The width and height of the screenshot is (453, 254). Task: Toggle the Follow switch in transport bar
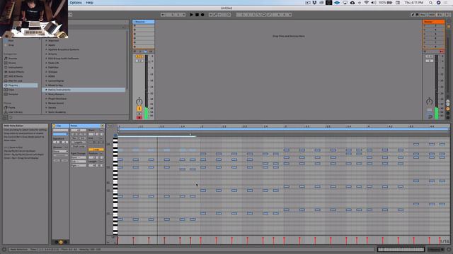pyautogui.click(x=164, y=15)
